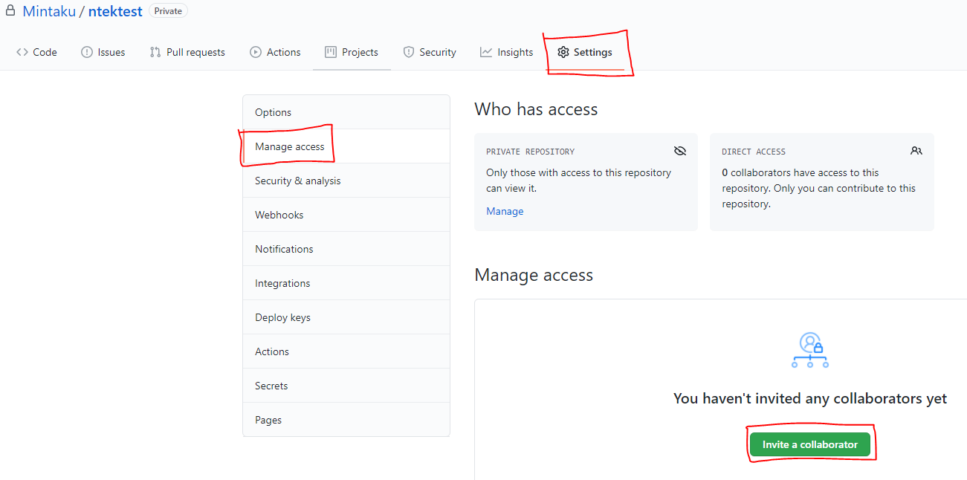Click the 'Who has access' heading
967x480 pixels.
point(536,109)
